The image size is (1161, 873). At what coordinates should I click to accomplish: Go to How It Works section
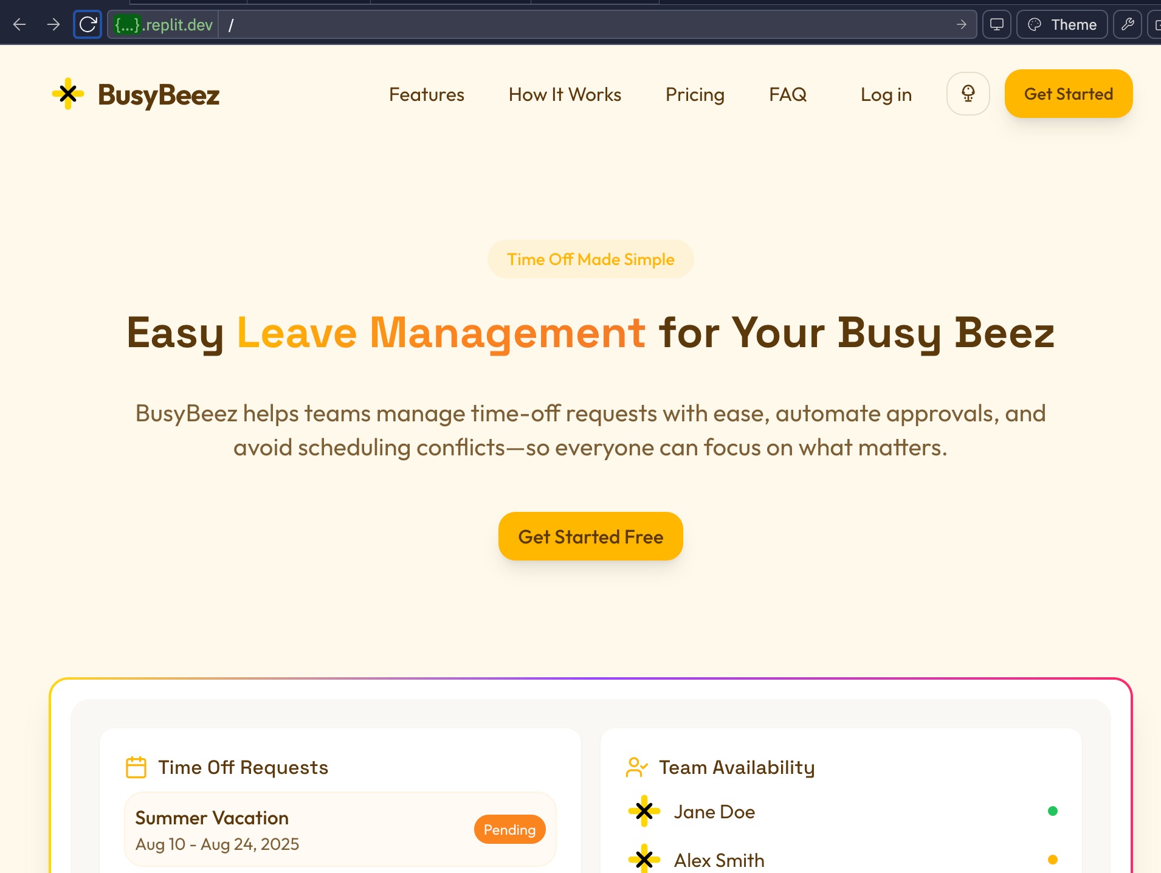(x=565, y=95)
